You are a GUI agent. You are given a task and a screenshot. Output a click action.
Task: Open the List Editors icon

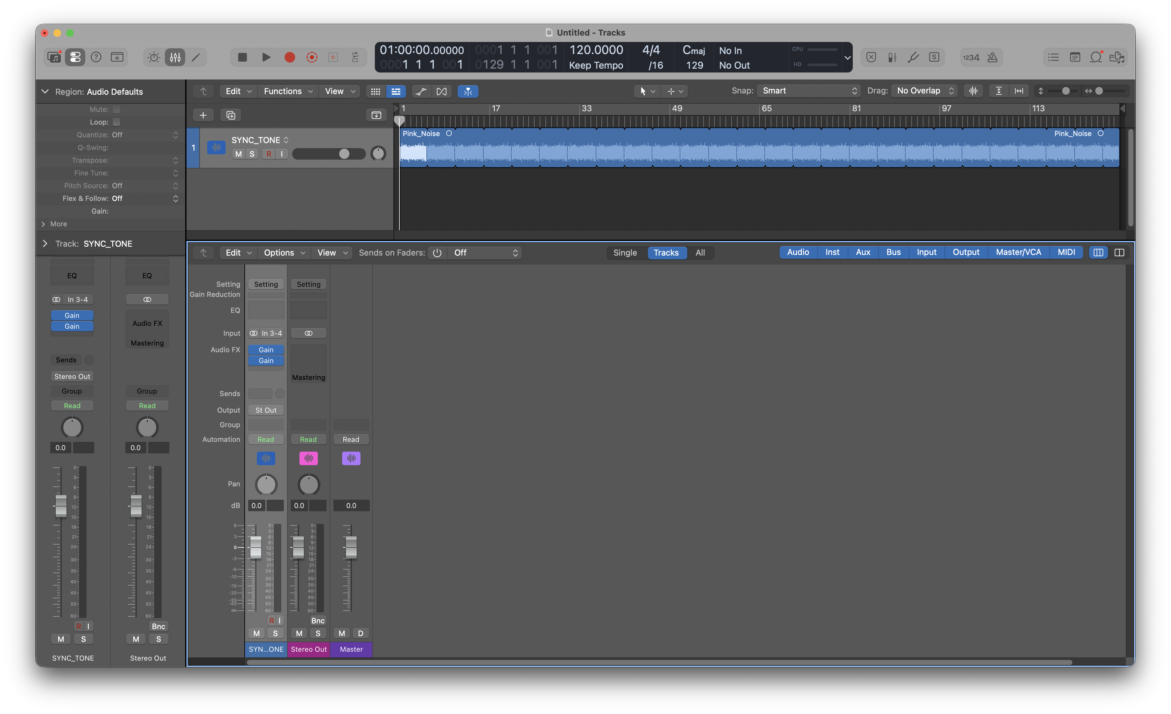point(1053,58)
